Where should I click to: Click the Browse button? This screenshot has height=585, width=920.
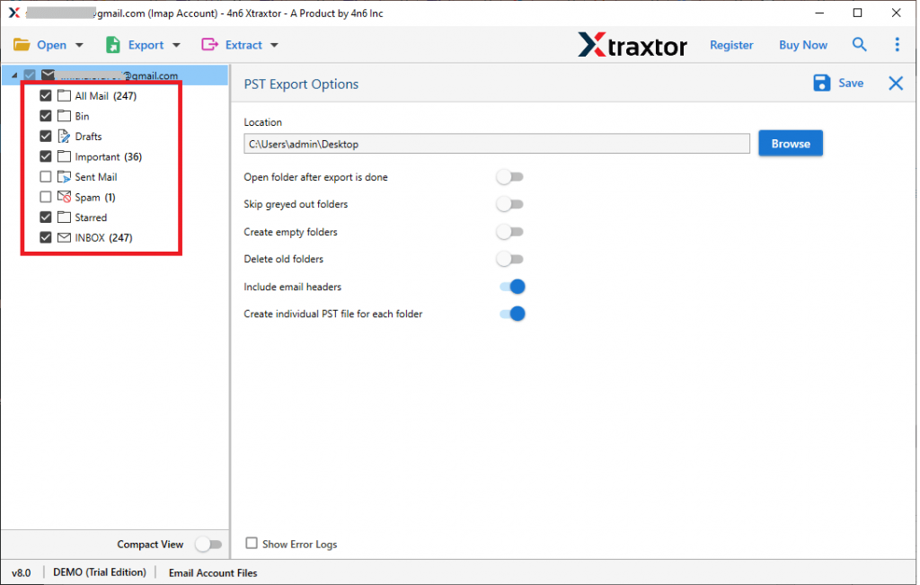(x=790, y=143)
